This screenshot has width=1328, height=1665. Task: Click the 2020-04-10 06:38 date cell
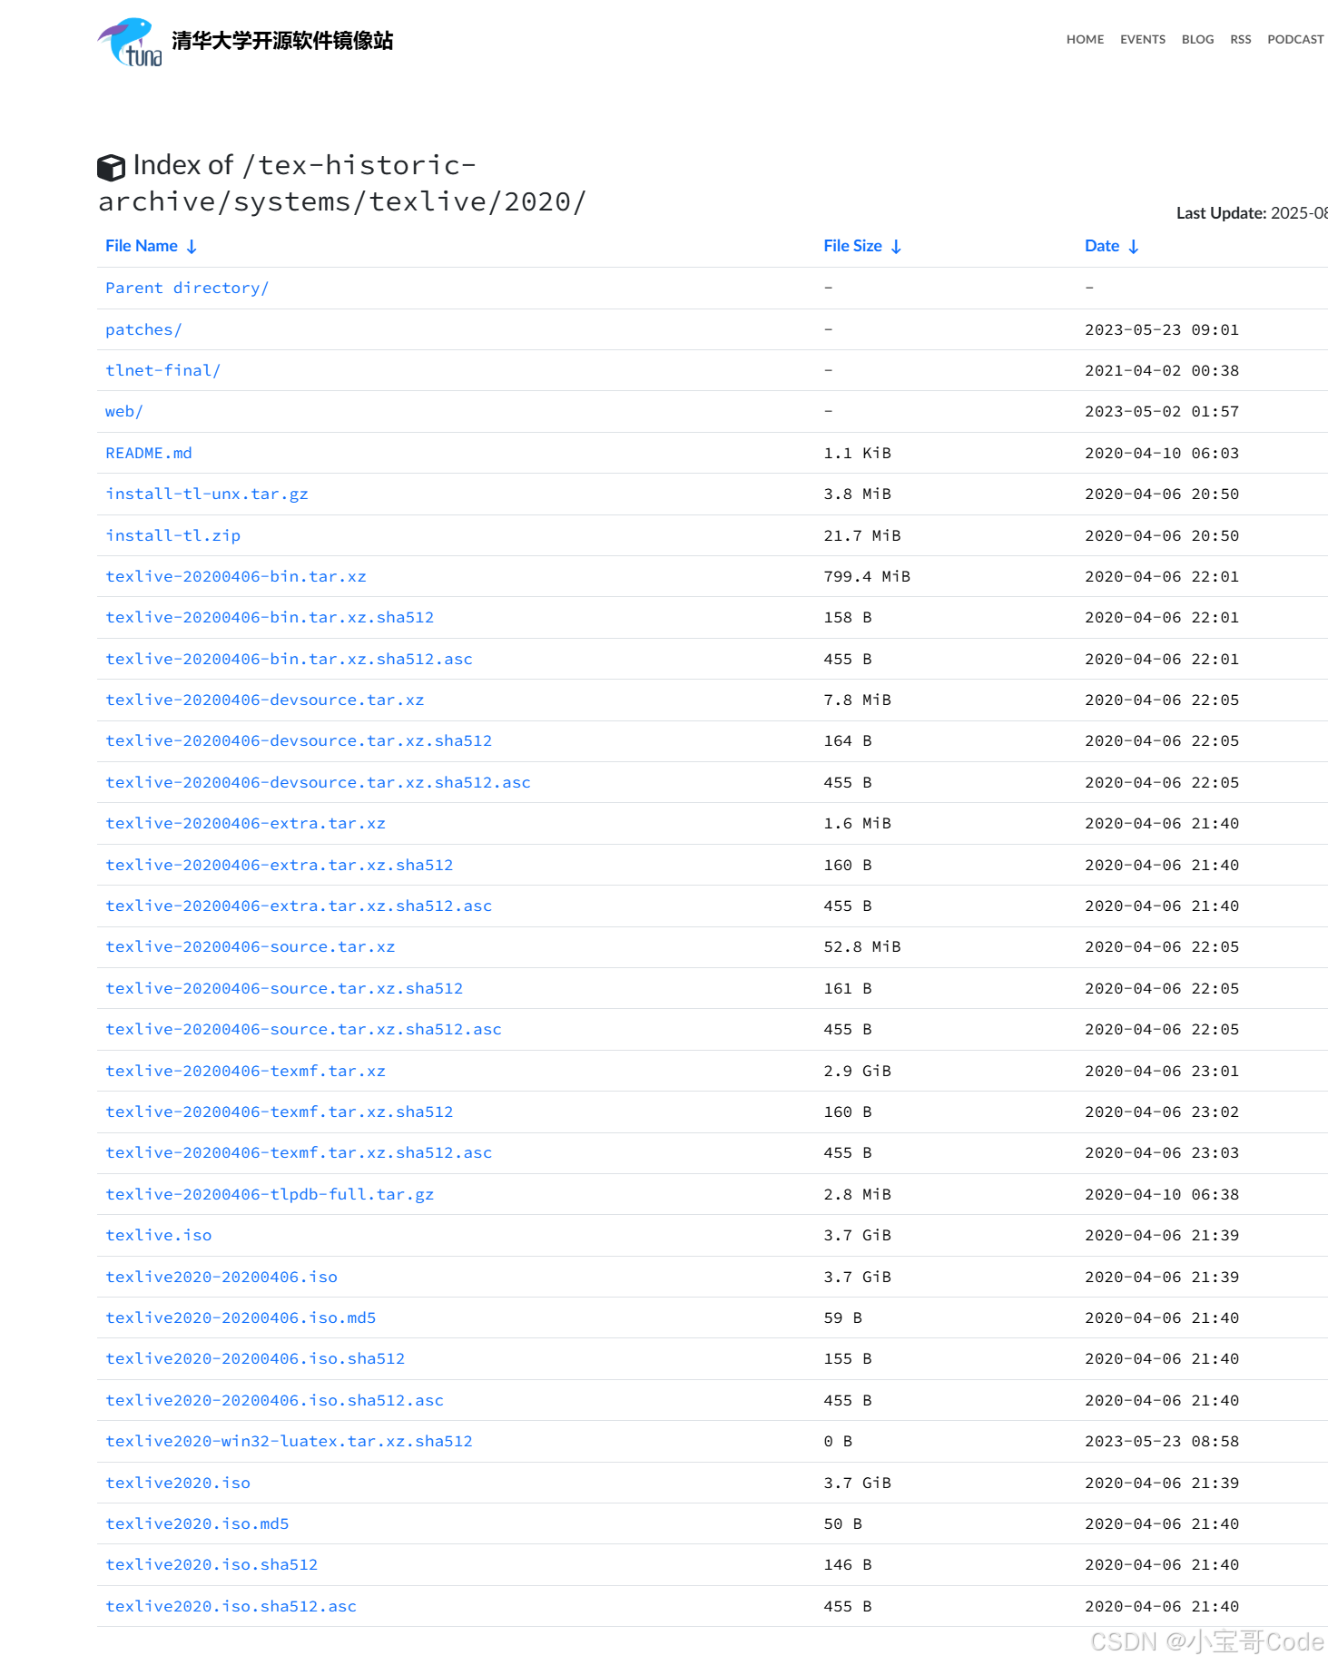[1162, 1194]
